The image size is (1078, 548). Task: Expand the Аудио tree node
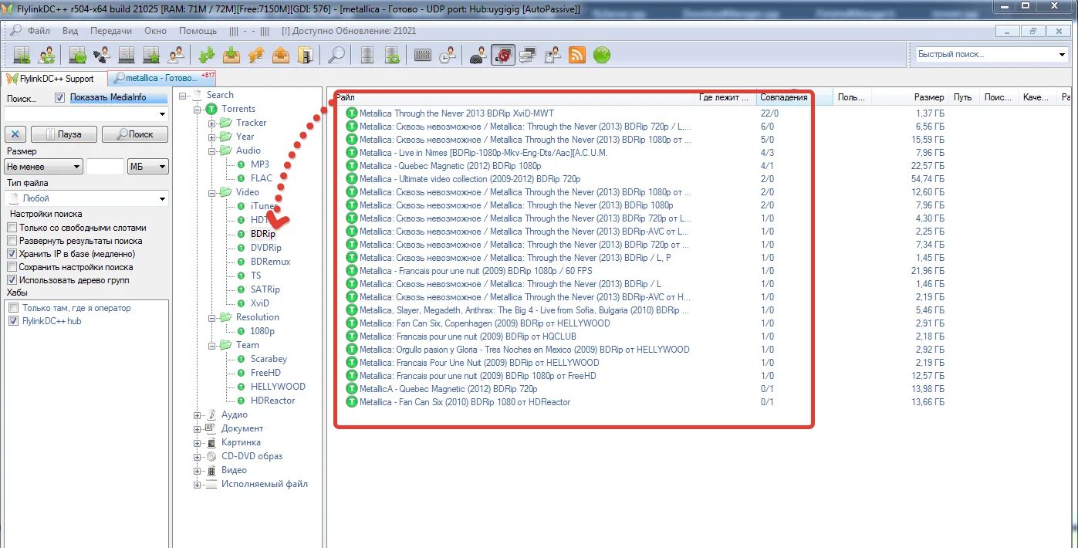tap(198, 414)
